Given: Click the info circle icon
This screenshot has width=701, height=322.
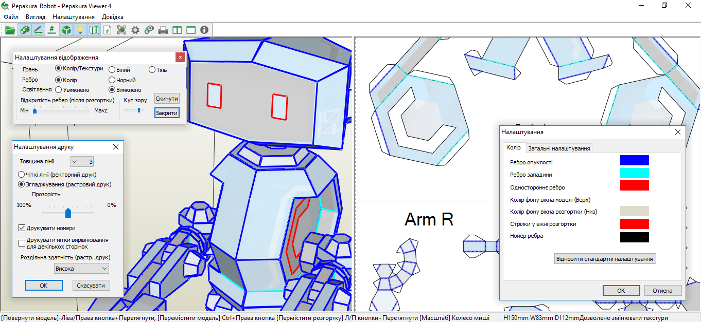Looking at the screenshot, I should (x=204, y=30).
